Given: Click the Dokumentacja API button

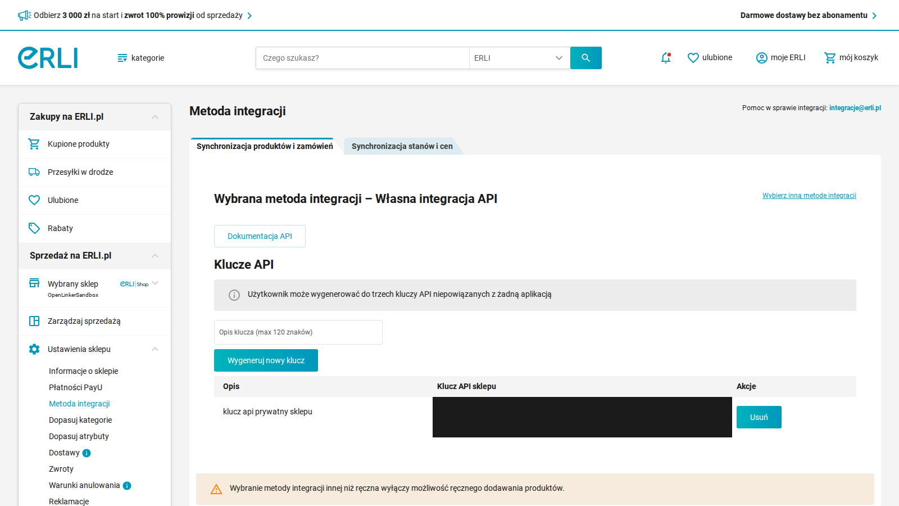Looking at the screenshot, I should 260,236.
